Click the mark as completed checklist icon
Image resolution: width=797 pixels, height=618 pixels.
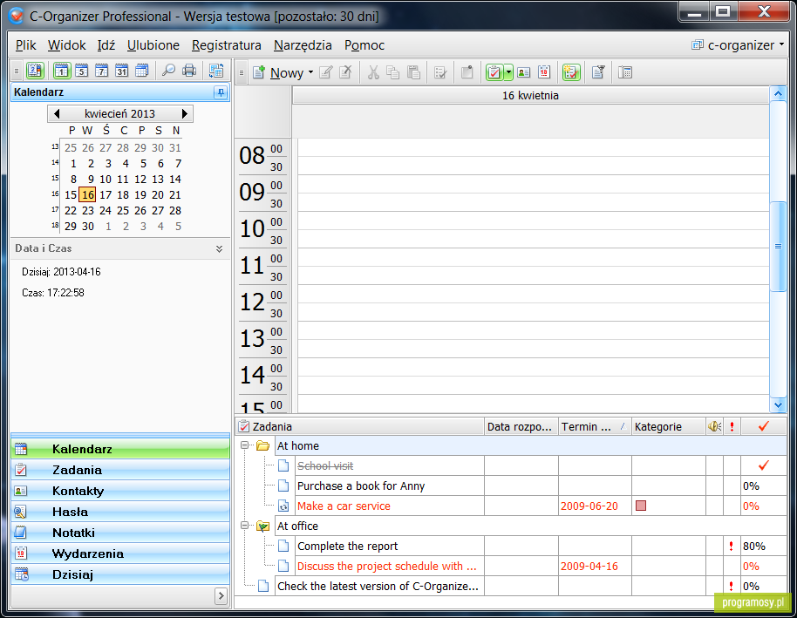(x=440, y=72)
